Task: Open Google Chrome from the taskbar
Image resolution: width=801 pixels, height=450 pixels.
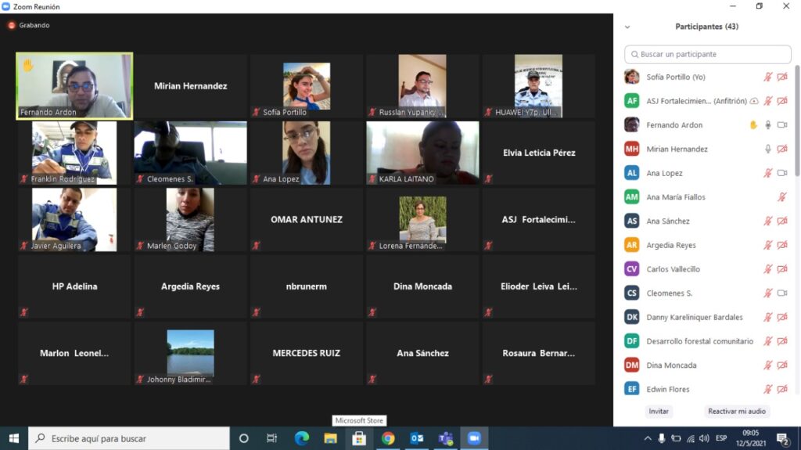Action: pyautogui.click(x=388, y=438)
